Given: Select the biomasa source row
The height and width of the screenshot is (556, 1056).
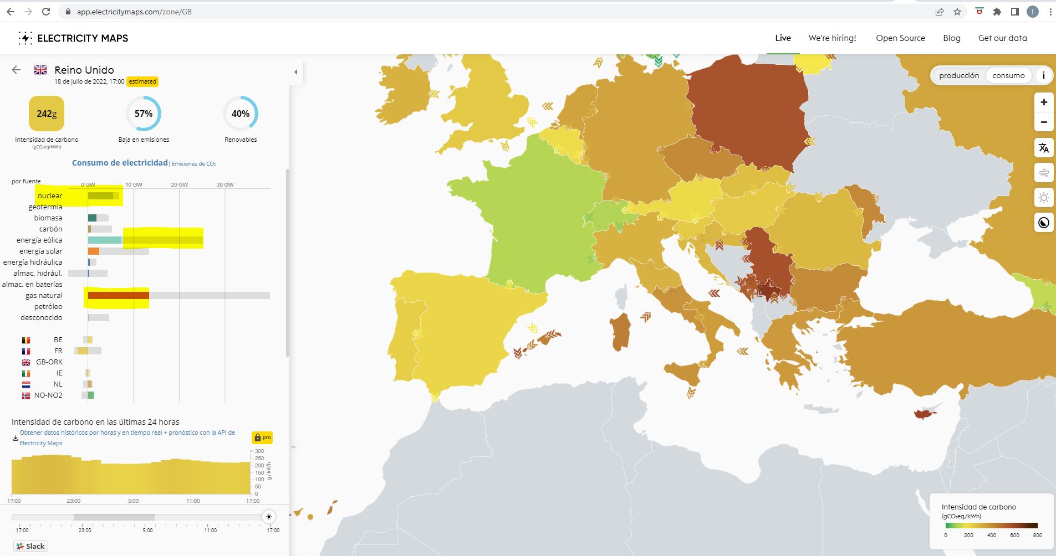Looking at the screenshot, I should point(141,218).
